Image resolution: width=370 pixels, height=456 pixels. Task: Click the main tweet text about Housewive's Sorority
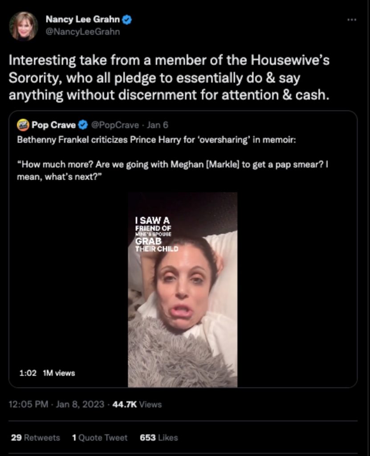coord(169,77)
